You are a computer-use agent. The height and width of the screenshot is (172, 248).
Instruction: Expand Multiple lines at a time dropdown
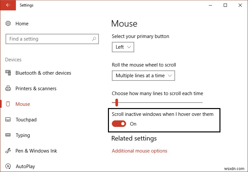(x=143, y=76)
